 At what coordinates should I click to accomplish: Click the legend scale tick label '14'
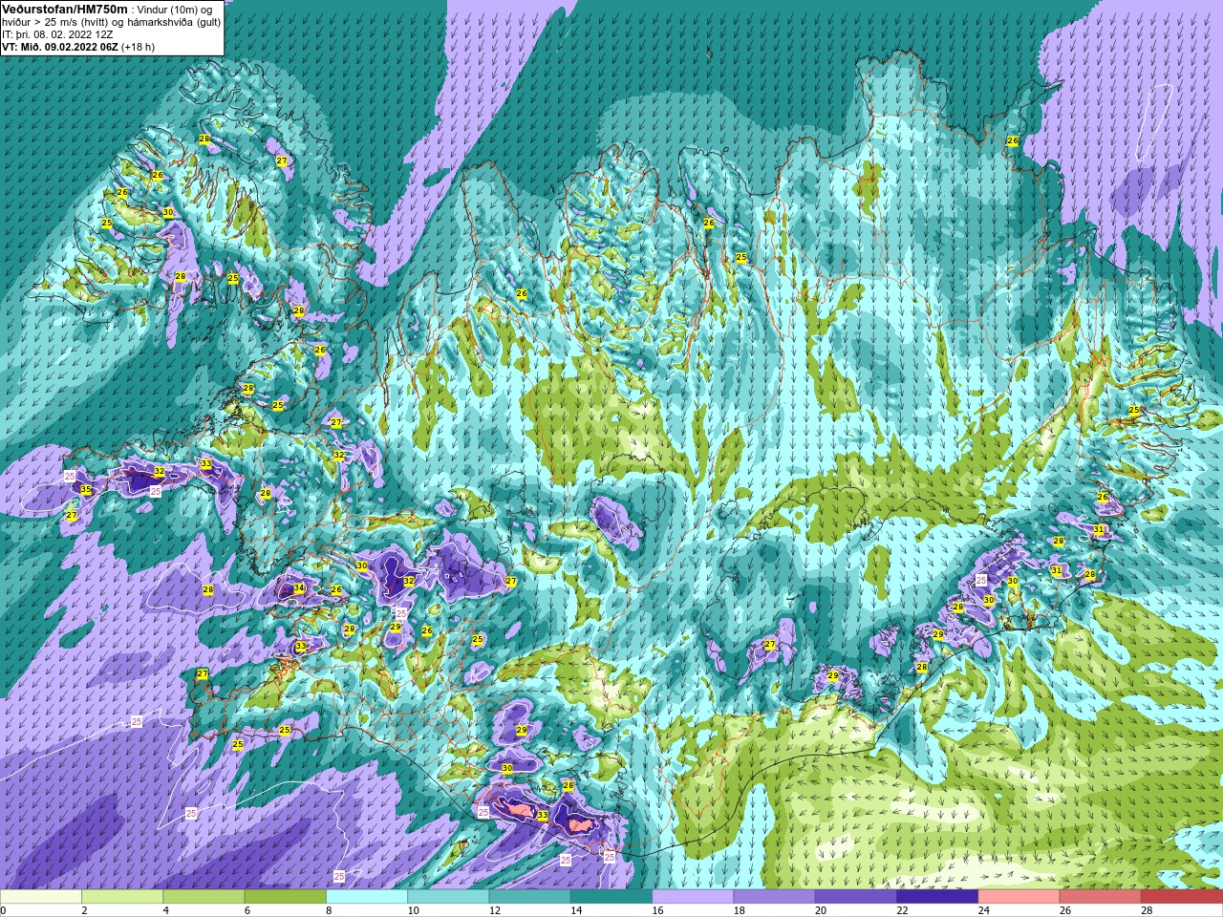[x=575, y=910]
